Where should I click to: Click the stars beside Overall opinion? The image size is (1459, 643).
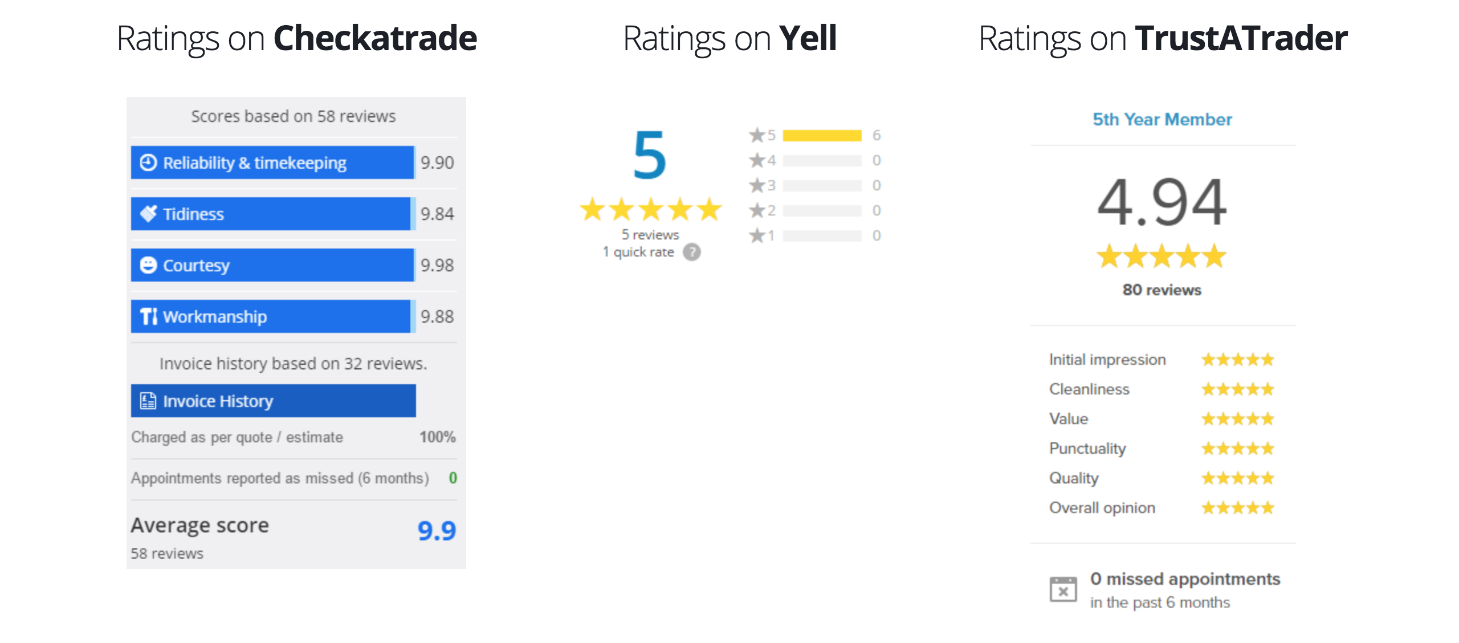click(x=1238, y=508)
